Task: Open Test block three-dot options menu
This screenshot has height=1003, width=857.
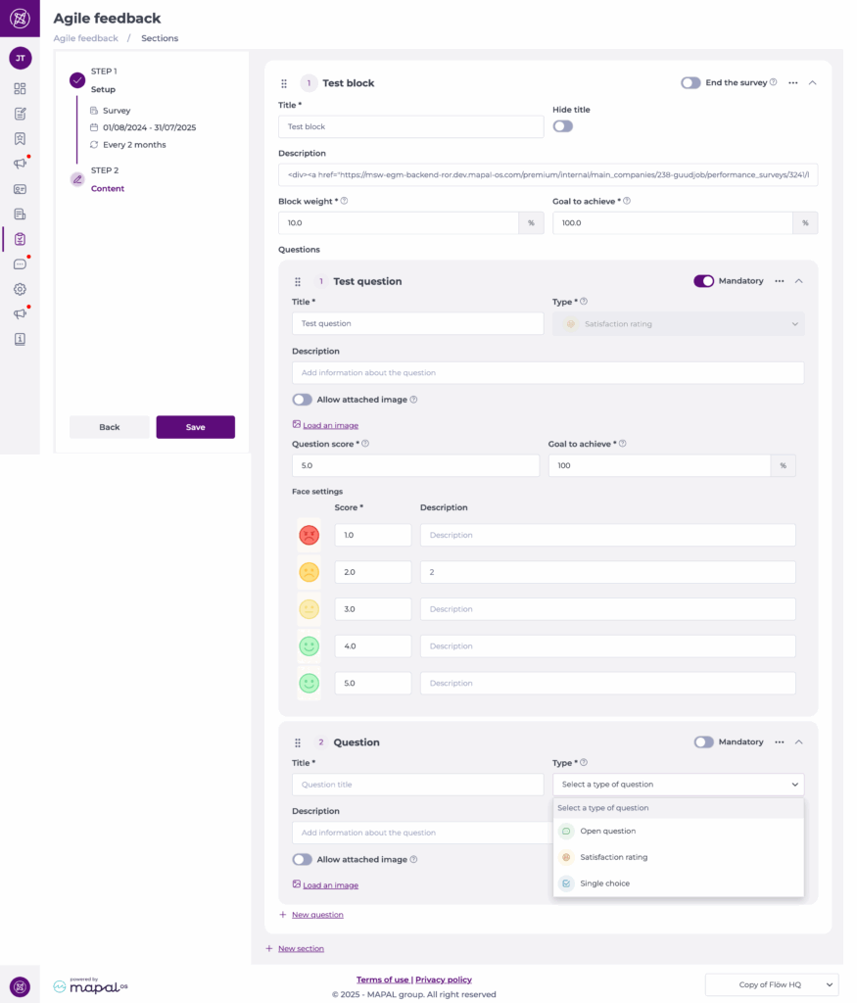Action: point(793,83)
